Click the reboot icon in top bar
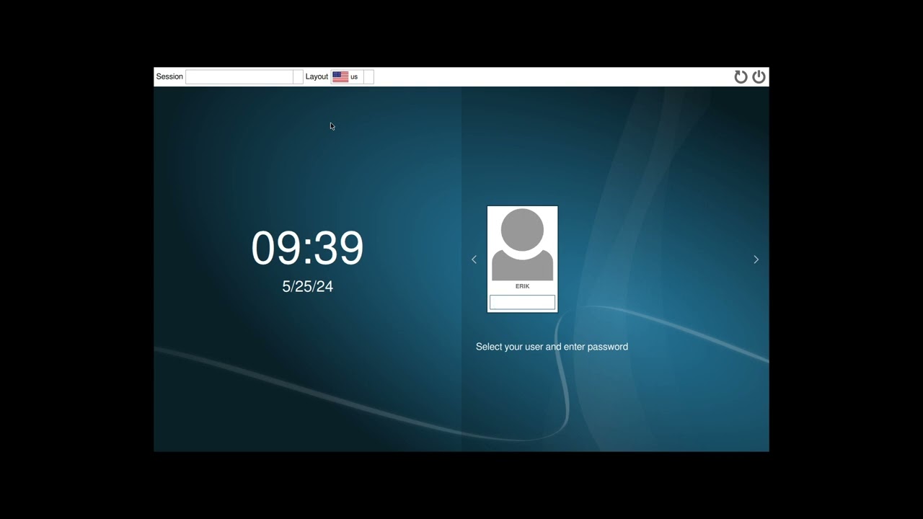Viewport: 923px width, 519px height. pyautogui.click(x=741, y=77)
